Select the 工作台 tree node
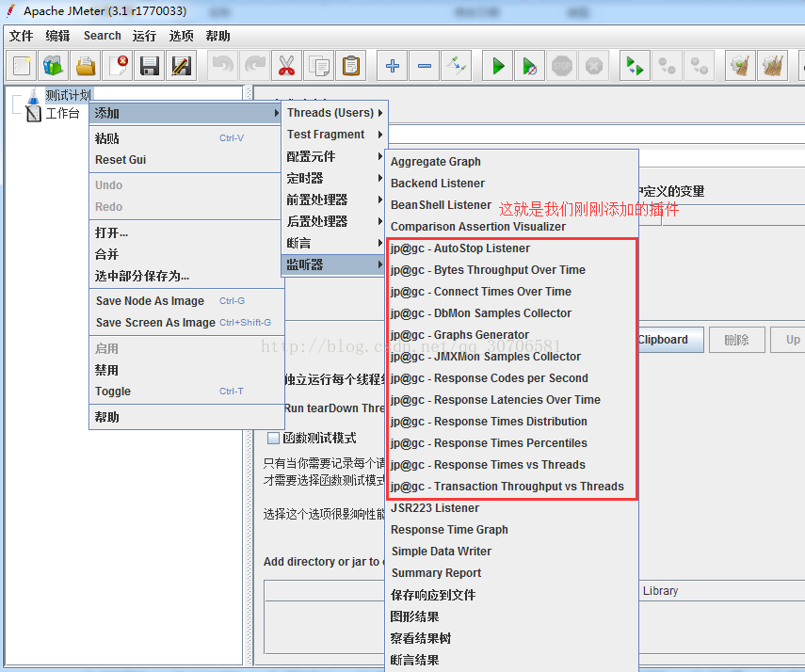The width and height of the screenshot is (805, 672). [62, 114]
